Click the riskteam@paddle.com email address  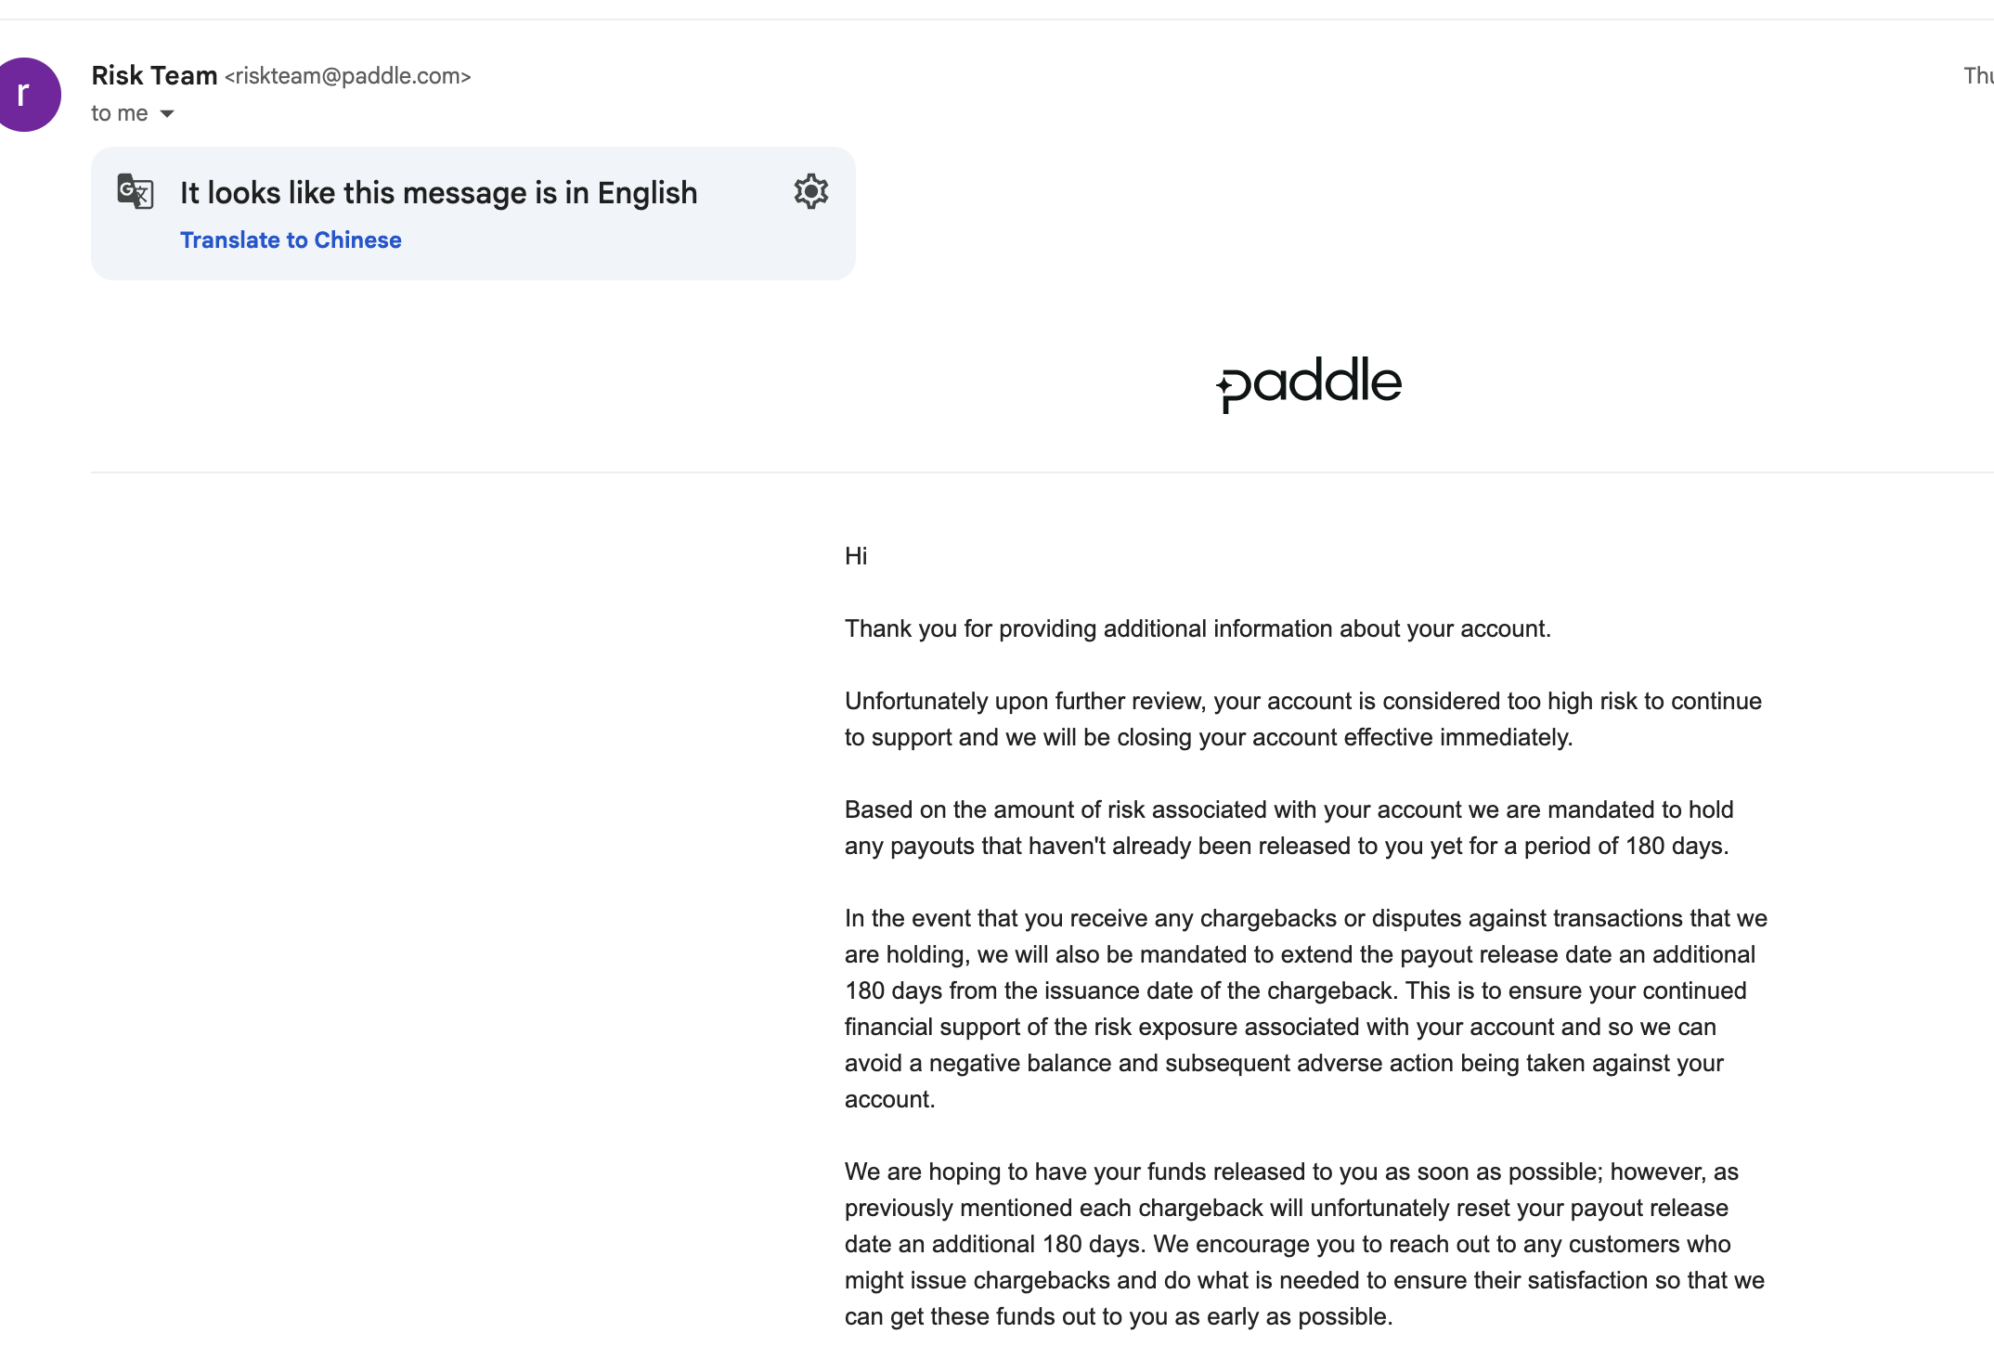(348, 76)
